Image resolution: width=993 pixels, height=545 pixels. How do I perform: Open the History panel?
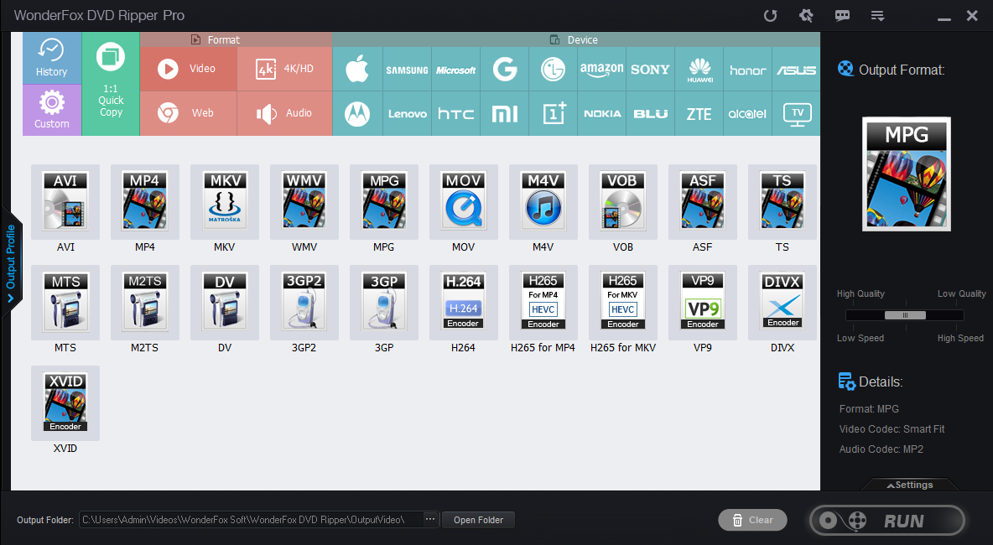point(51,59)
